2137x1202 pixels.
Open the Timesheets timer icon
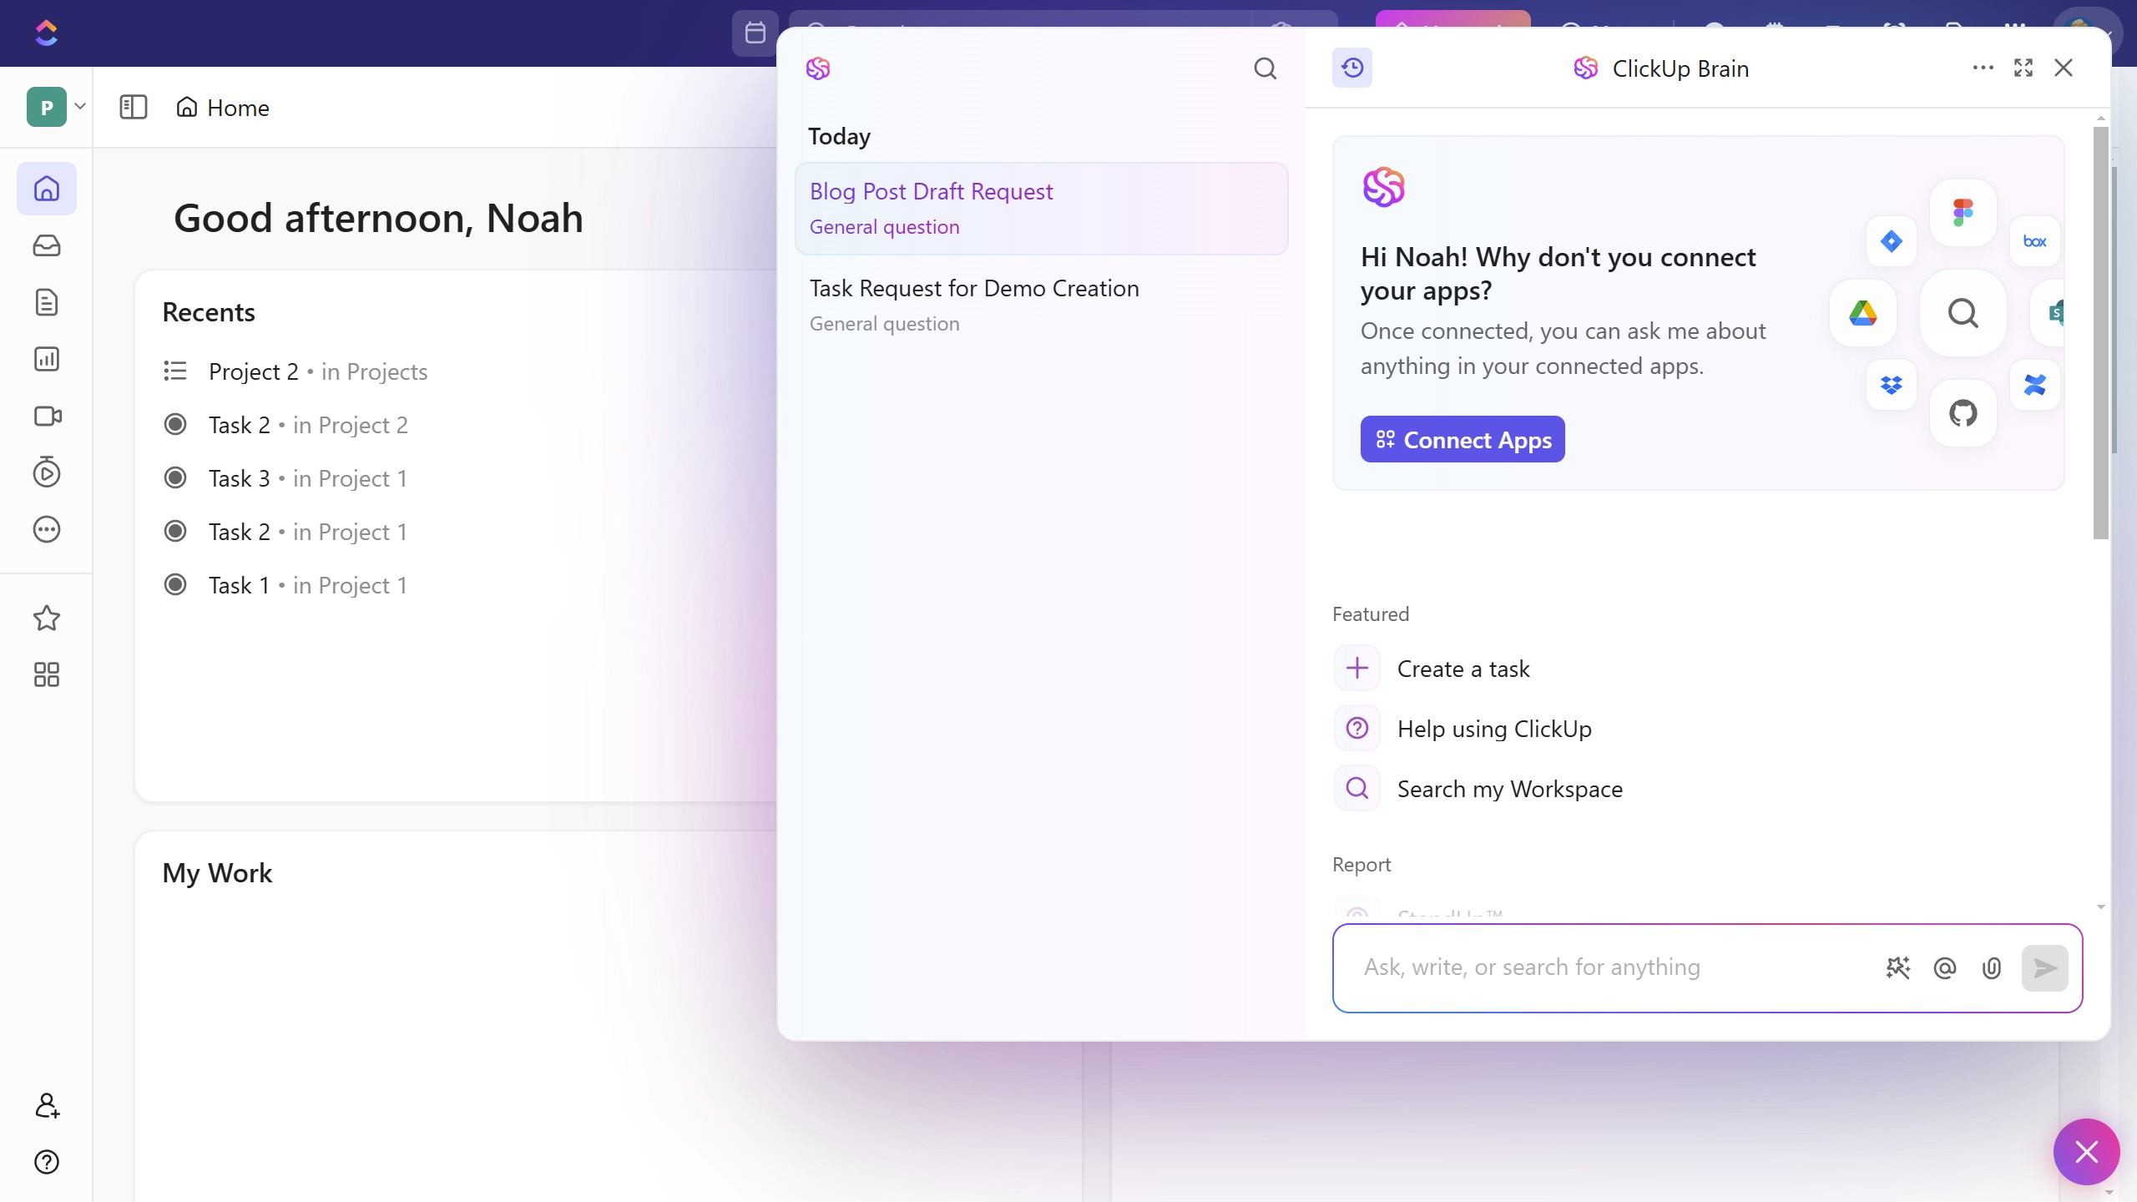47,472
